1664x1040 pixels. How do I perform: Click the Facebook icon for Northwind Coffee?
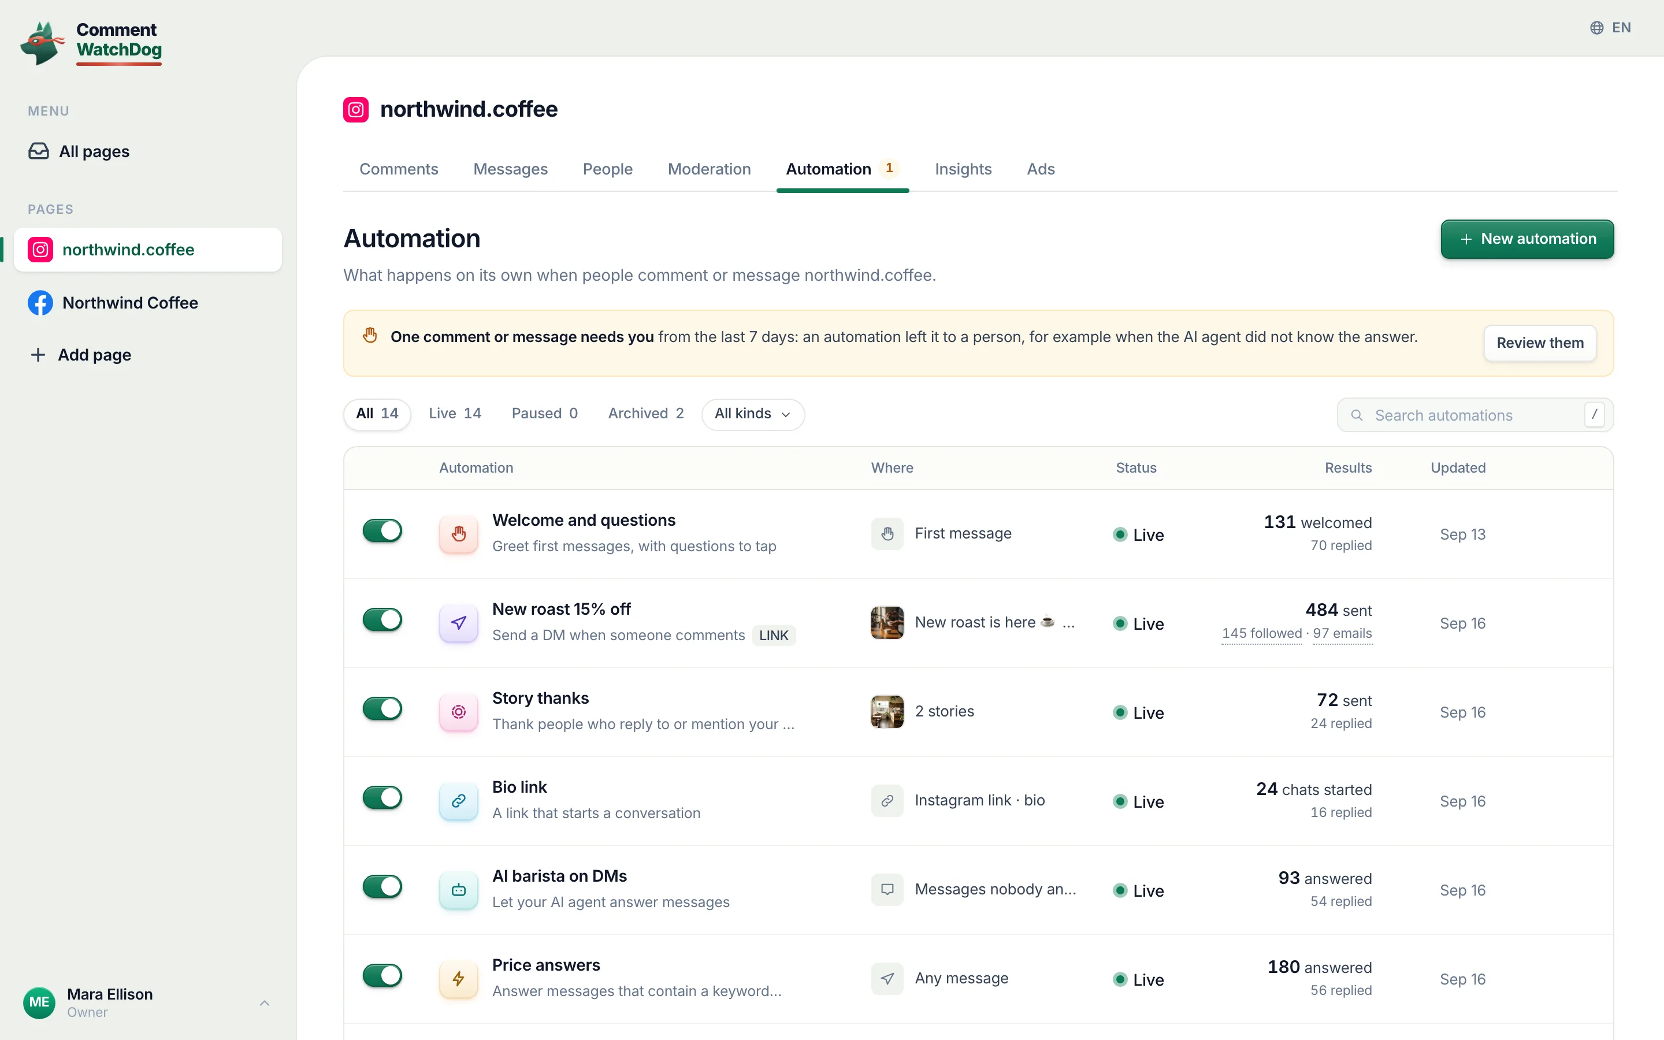tap(40, 303)
